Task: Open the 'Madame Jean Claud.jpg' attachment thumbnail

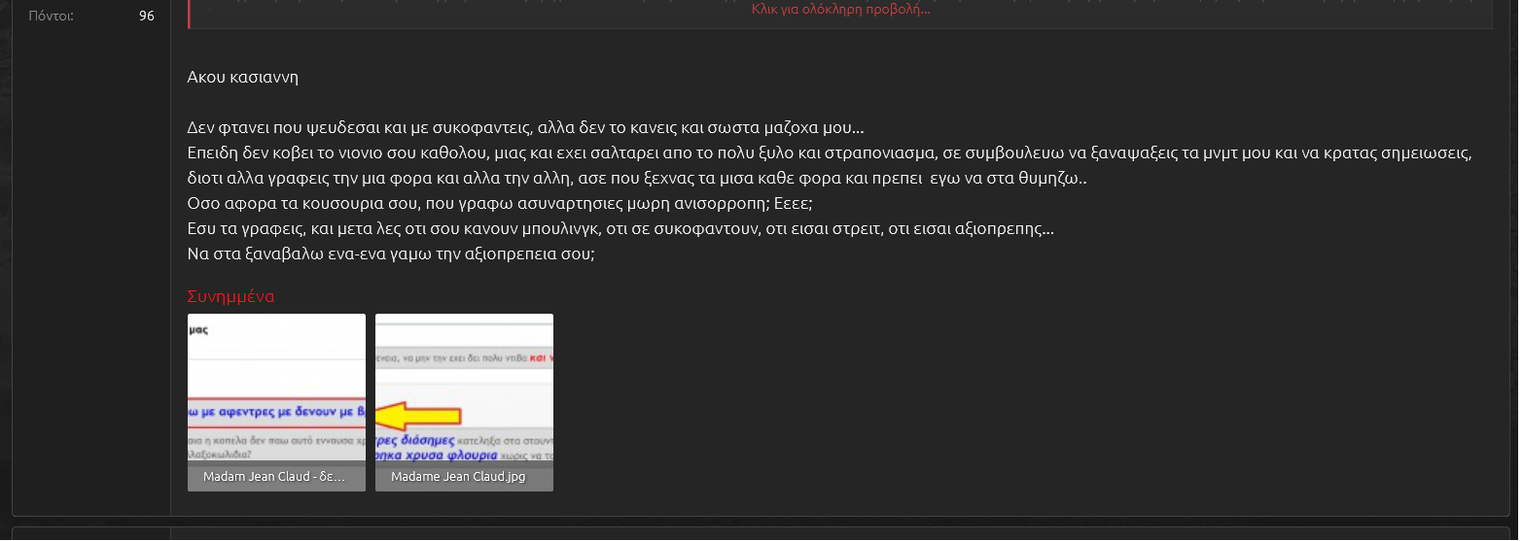Action: [x=464, y=389]
